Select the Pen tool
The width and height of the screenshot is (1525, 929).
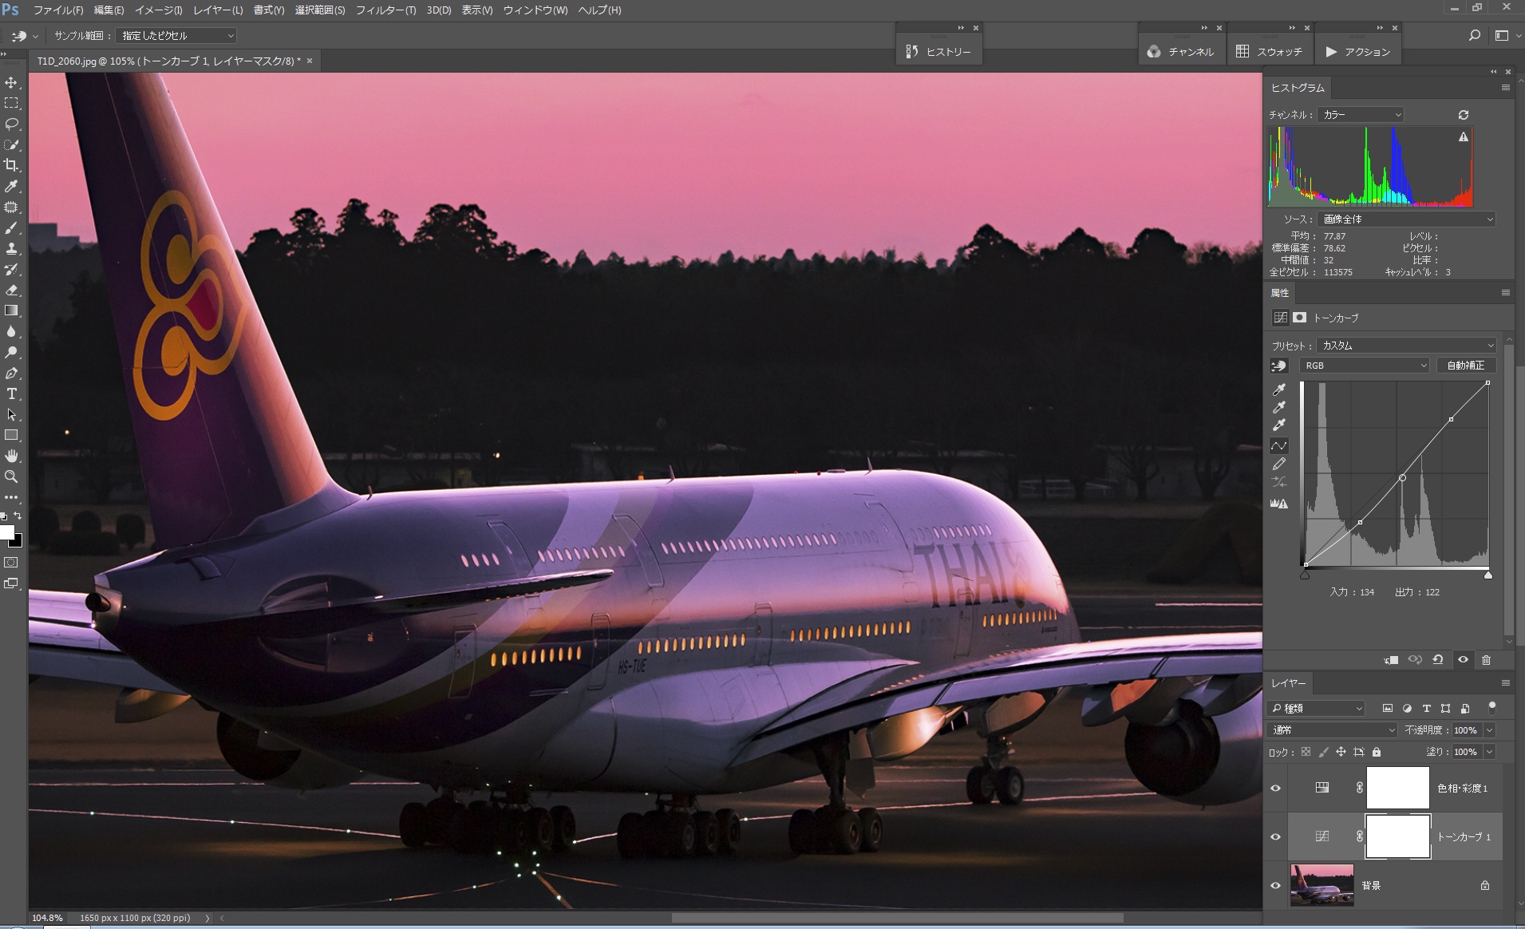[x=11, y=373]
